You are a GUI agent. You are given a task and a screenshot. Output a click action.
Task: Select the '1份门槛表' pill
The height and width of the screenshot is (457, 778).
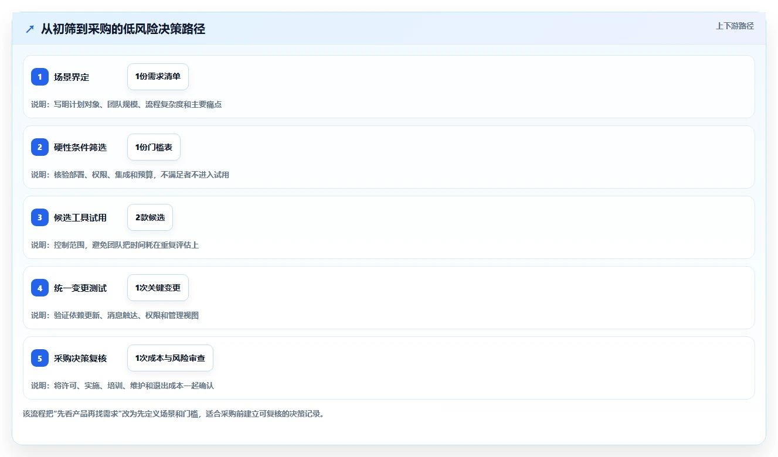154,147
